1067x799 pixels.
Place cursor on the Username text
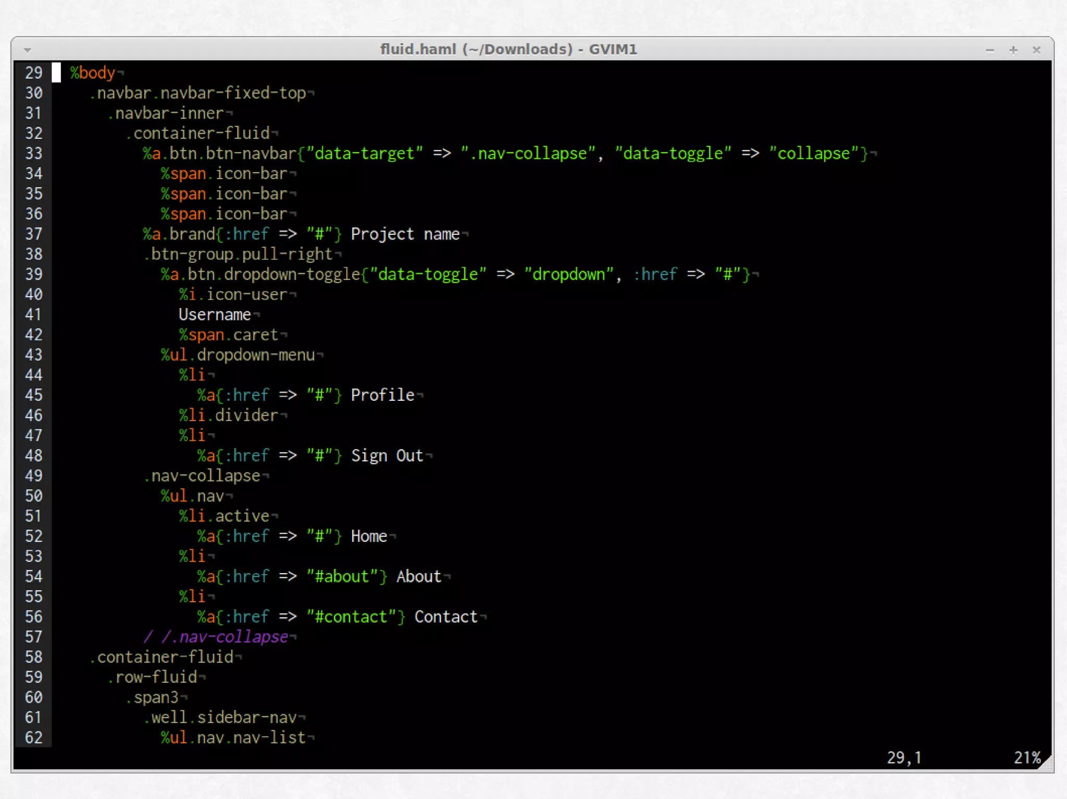tap(215, 315)
